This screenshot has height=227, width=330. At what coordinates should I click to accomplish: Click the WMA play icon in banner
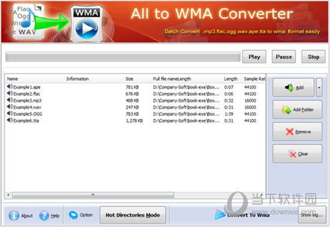tap(86, 29)
